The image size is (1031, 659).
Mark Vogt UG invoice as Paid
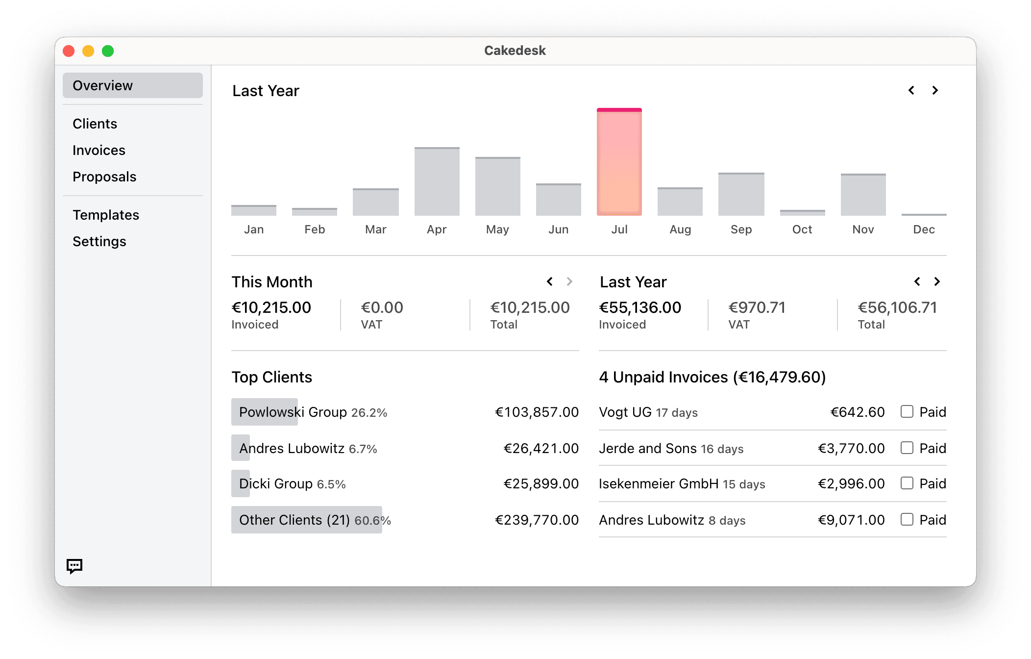pos(907,411)
